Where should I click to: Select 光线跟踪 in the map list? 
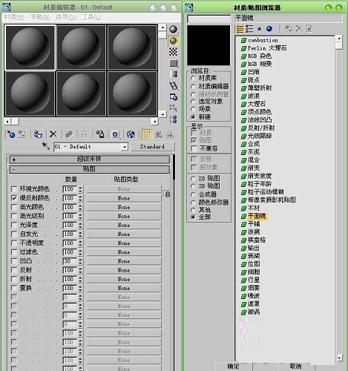(260, 136)
